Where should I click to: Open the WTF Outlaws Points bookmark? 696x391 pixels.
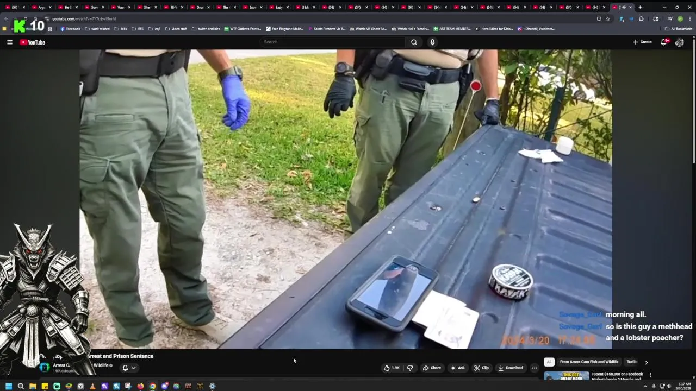click(243, 29)
